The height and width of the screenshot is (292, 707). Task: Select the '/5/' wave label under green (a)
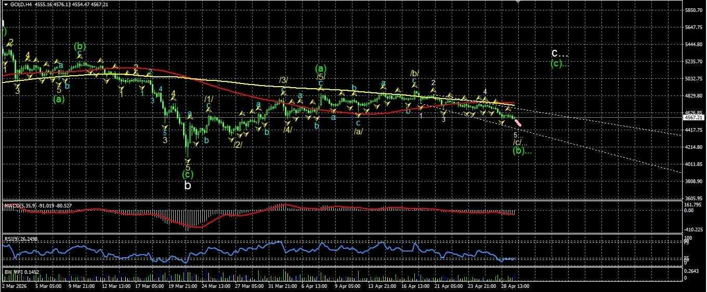[321, 77]
